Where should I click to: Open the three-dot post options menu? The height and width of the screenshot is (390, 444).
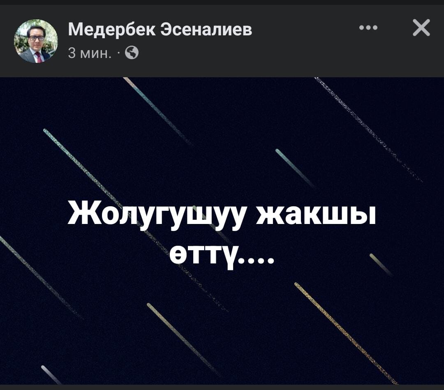pos(368,28)
